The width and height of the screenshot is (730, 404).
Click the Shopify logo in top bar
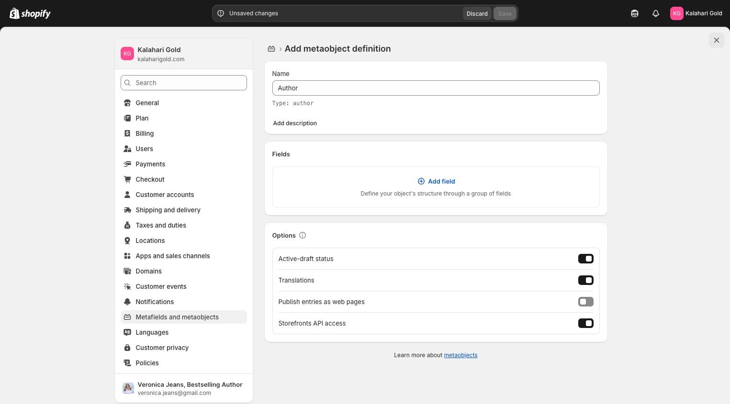point(30,13)
